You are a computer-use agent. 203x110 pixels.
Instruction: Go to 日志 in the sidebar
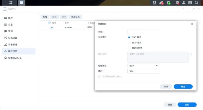pyautogui.click(x=19, y=25)
